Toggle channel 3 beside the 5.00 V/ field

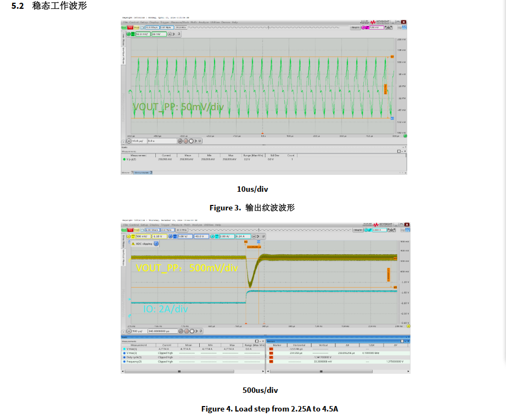pos(170,237)
